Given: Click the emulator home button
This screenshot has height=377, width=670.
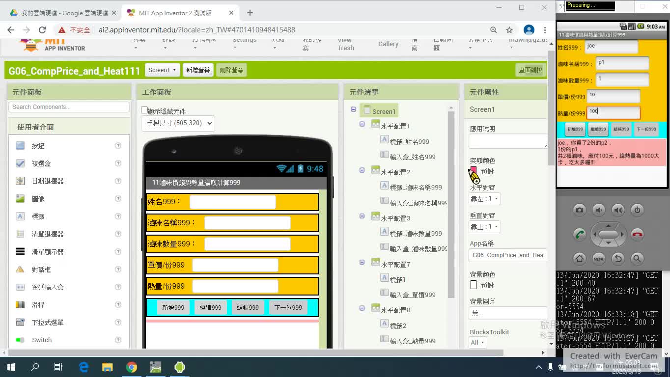Looking at the screenshot, I should click(580, 258).
